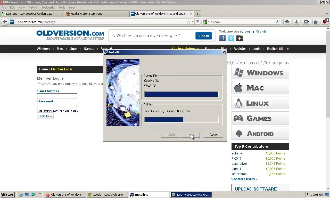Open new tab with plus button
The width and height of the screenshot is (330, 198).
tap(197, 14)
